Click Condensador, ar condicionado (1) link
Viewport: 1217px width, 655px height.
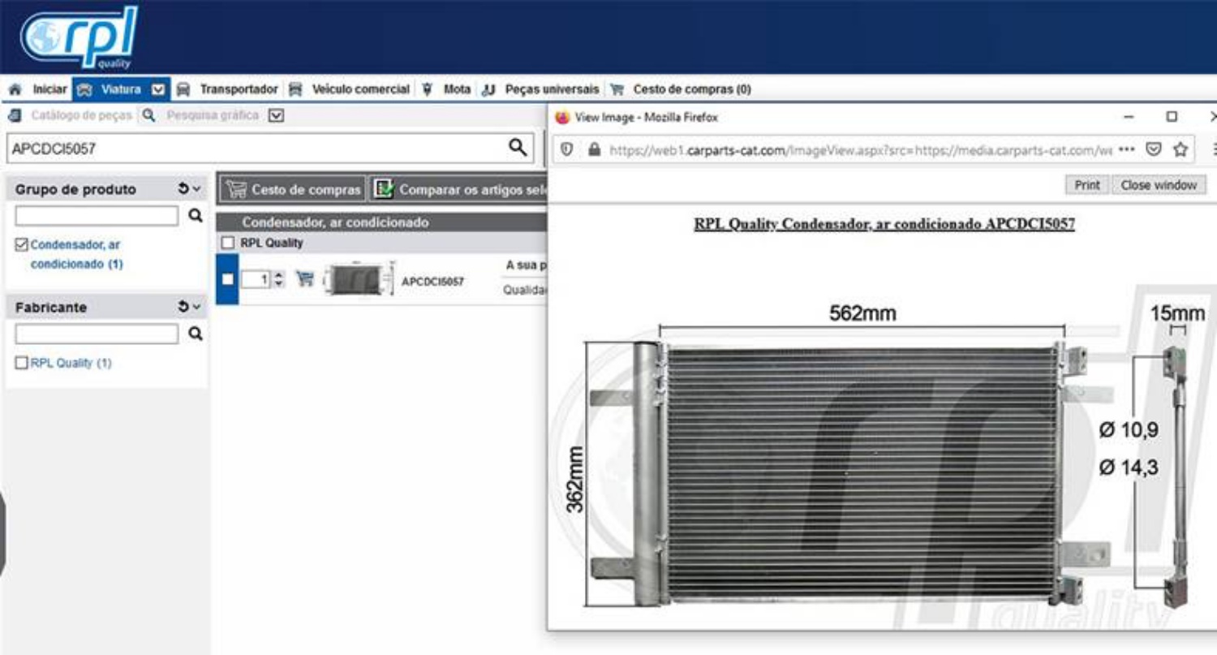click(77, 254)
